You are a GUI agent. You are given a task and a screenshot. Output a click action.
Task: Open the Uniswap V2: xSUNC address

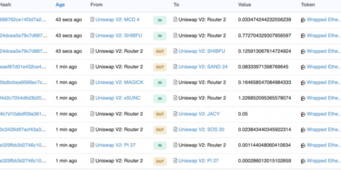[118, 98]
